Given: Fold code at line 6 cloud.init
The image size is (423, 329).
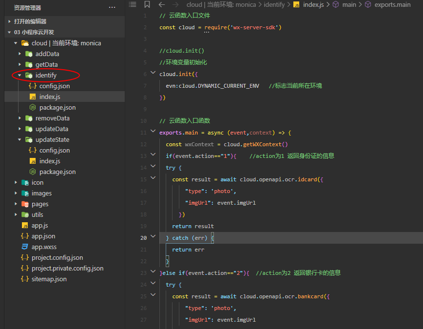Looking at the screenshot, I should click(153, 73).
